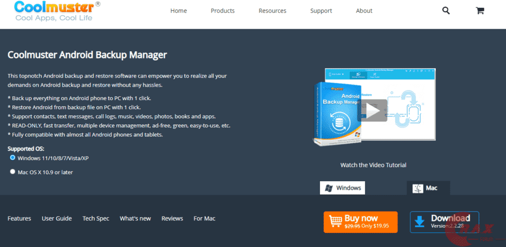
Task: Open the search magnifier icon
Action: click(x=446, y=11)
